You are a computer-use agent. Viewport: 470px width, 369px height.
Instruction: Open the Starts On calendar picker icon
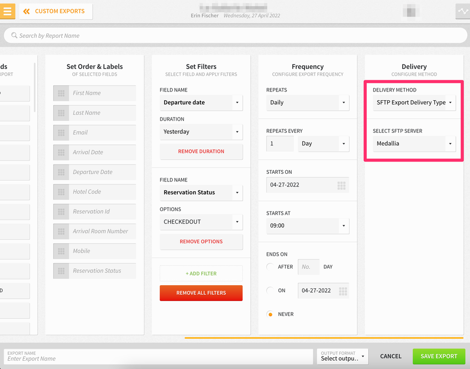click(341, 185)
